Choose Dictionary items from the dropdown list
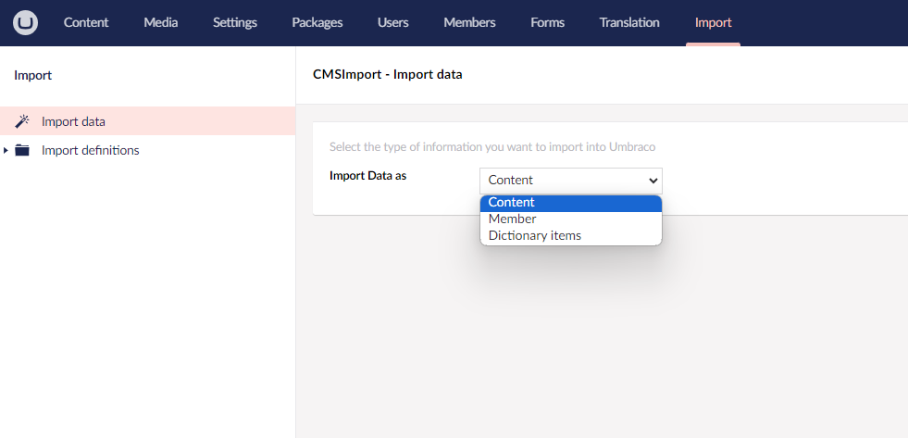 [x=570, y=236]
